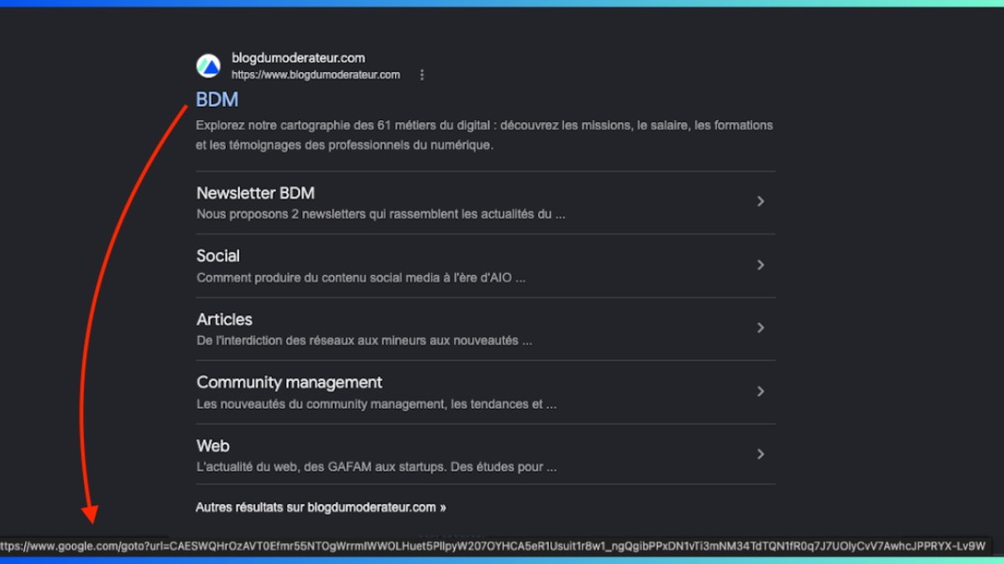Click the chevron on the Articles row

(x=761, y=328)
